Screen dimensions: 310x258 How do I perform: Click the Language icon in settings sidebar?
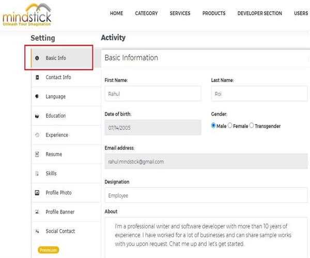tap(37, 96)
